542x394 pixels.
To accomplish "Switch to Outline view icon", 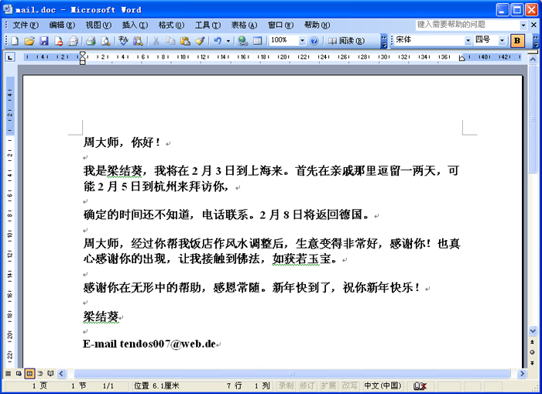I will [x=40, y=374].
